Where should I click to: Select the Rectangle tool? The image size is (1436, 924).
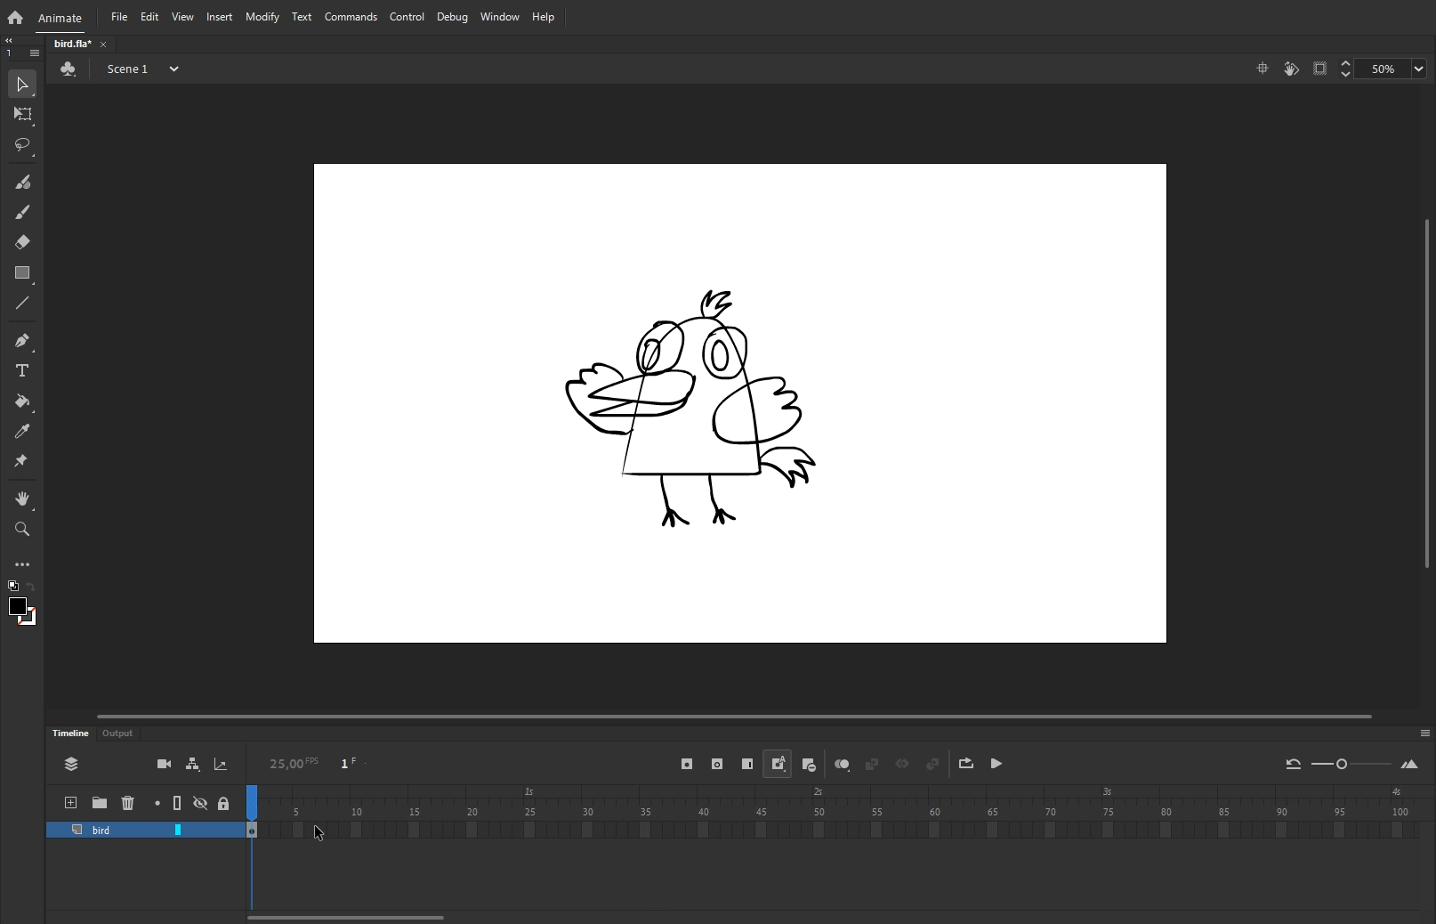22,273
